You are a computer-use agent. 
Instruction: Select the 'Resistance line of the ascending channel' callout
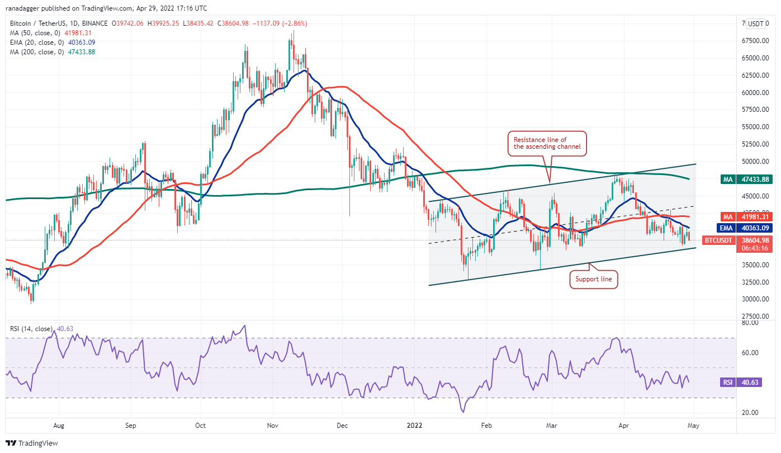pos(547,144)
